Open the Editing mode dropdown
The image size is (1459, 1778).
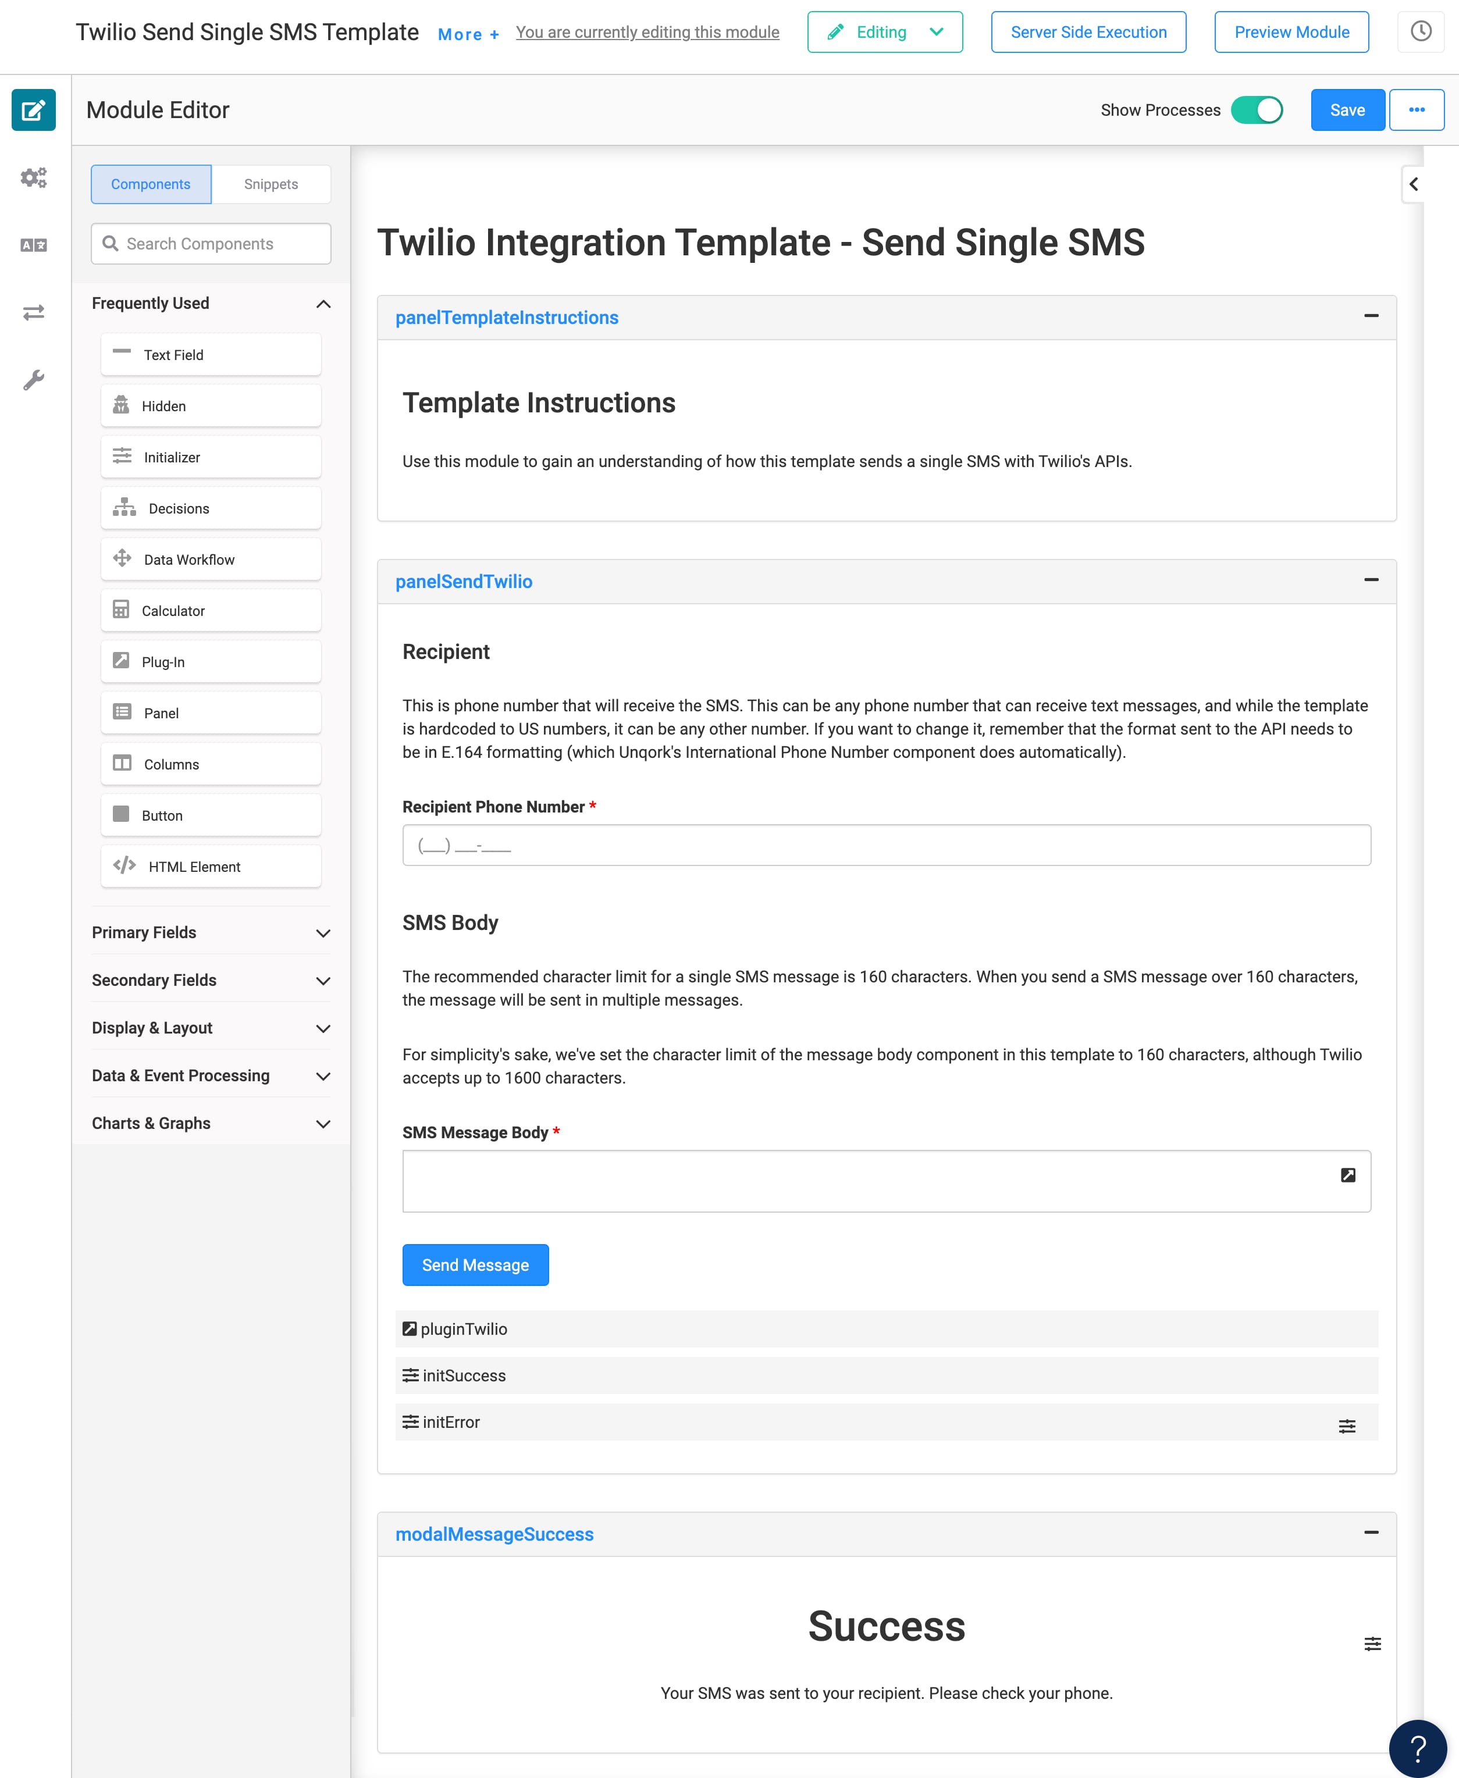point(885,32)
